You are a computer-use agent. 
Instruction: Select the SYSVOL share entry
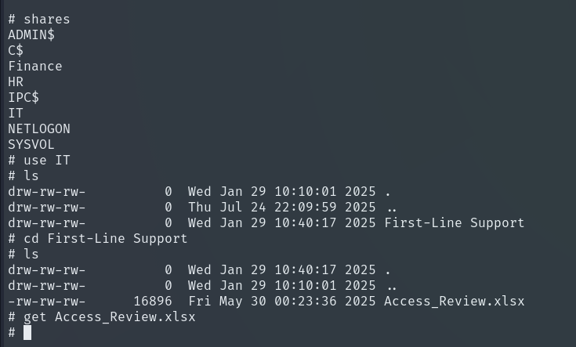pos(31,144)
